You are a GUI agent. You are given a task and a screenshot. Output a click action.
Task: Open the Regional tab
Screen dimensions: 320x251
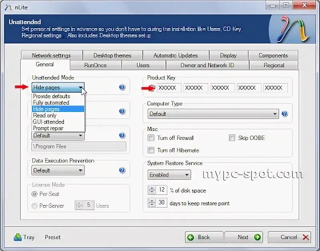coord(274,65)
